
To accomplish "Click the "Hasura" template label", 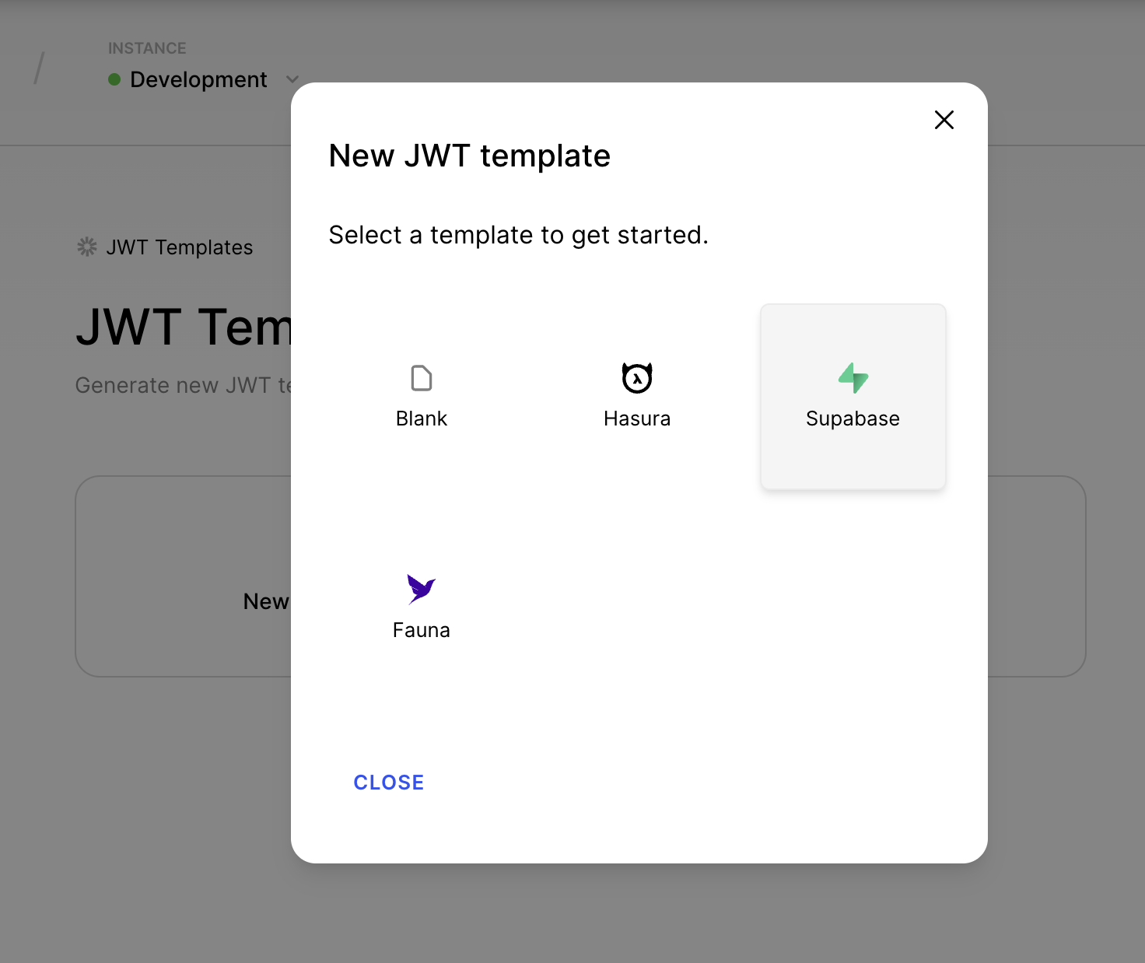I will coord(637,418).
